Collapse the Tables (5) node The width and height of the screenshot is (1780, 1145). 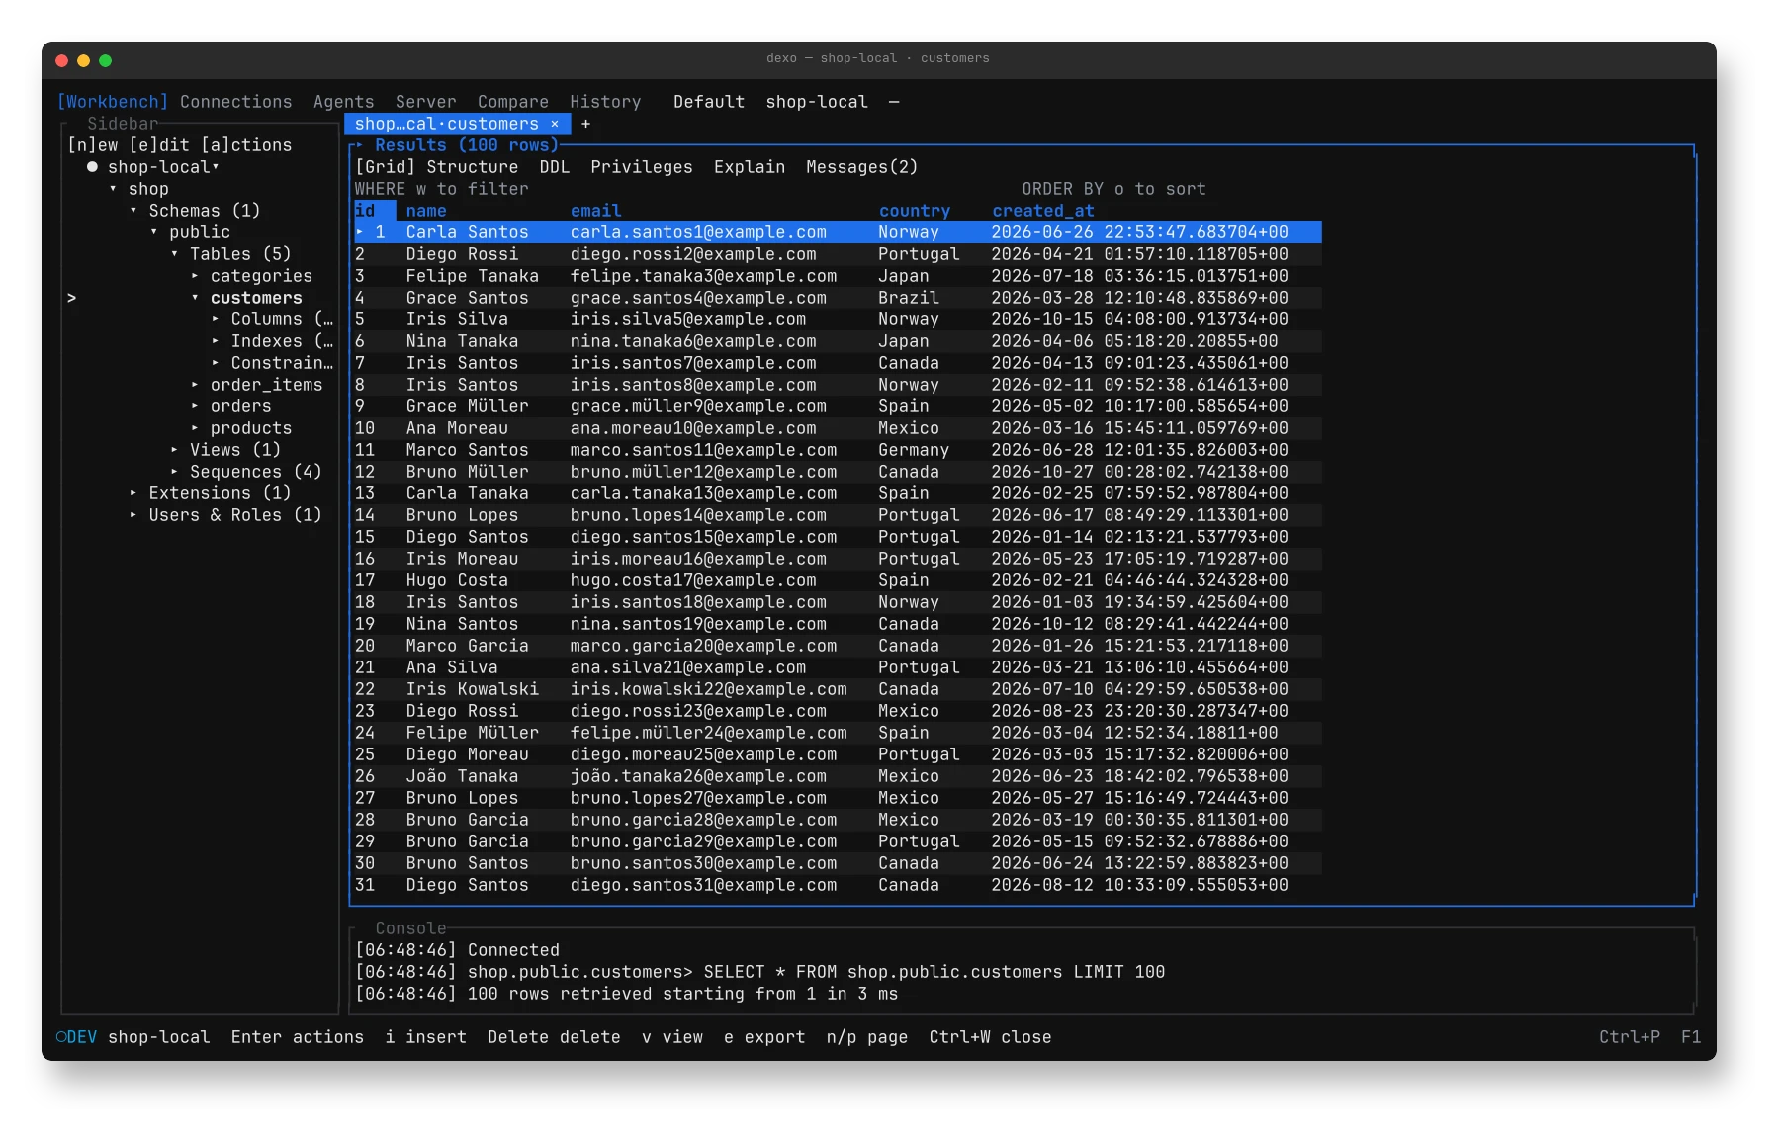point(174,254)
